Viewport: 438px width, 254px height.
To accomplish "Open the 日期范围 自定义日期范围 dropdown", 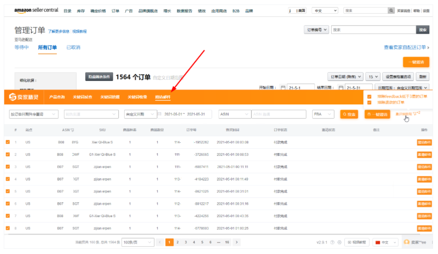I will pos(402,88).
